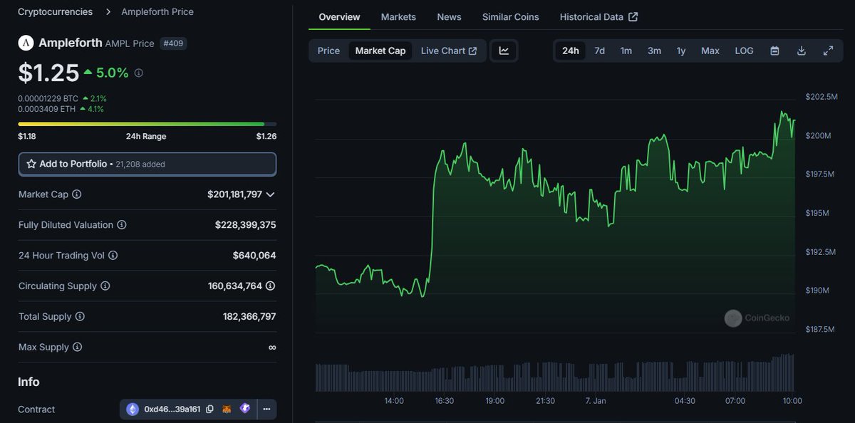855x423 pixels.
Task: Click the volume bars below chart
Action: pos(556,374)
